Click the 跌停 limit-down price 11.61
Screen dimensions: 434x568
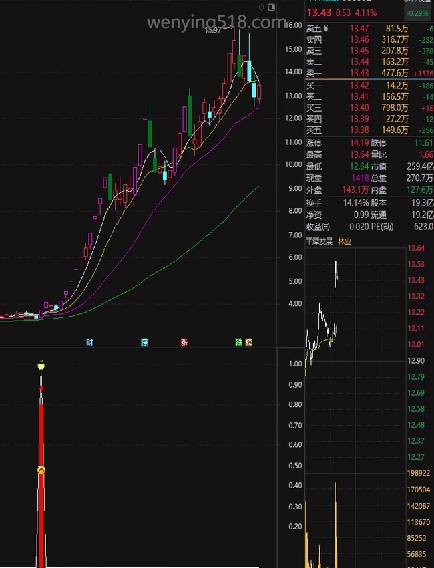click(x=423, y=143)
